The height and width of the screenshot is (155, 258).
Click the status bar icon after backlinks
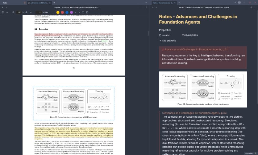click(x=255, y=153)
